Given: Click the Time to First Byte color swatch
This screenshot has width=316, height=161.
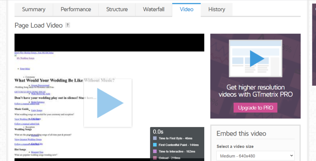Looking at the screenshot, I should pos(155,138).
